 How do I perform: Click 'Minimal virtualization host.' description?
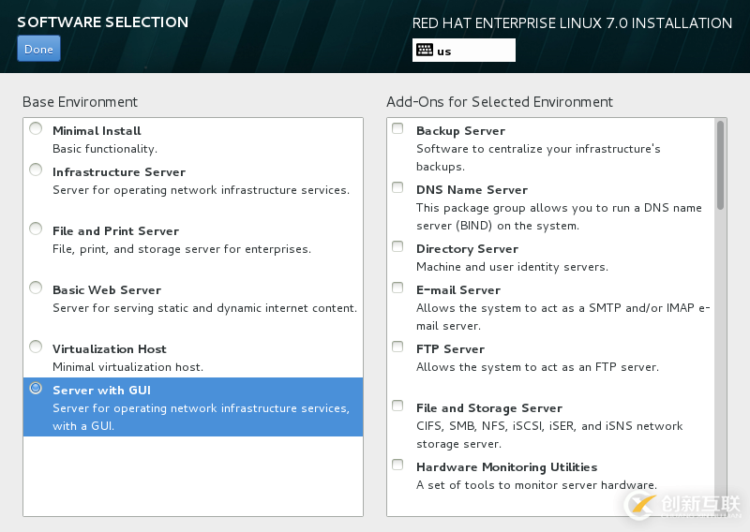(127, 367)
